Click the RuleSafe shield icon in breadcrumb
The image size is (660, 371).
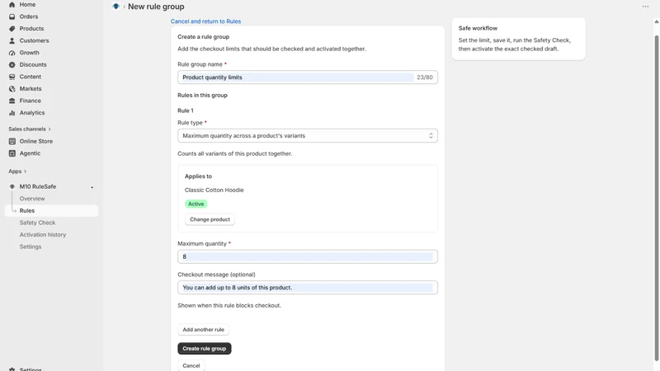(115, 7)
